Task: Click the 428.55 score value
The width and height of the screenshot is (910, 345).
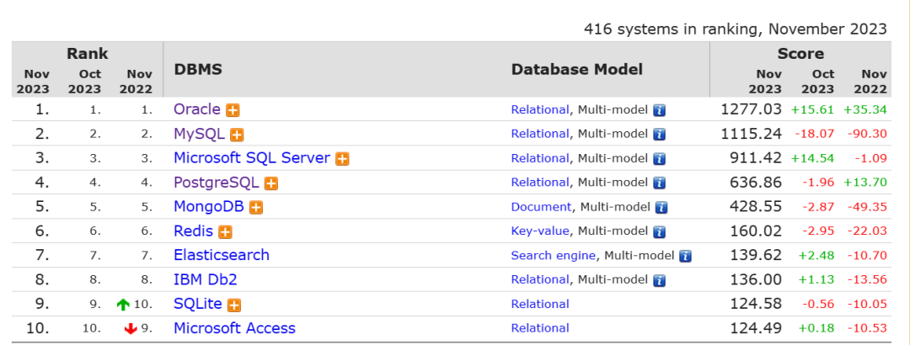Action: point(756,207)
